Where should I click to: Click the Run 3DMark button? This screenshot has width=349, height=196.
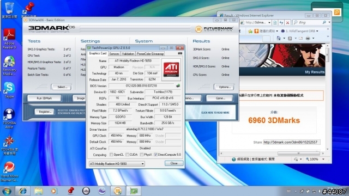[44, 98]
